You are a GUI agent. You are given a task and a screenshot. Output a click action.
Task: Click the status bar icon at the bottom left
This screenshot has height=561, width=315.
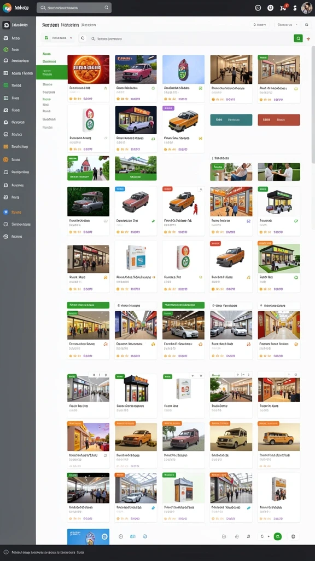(6, 552)
